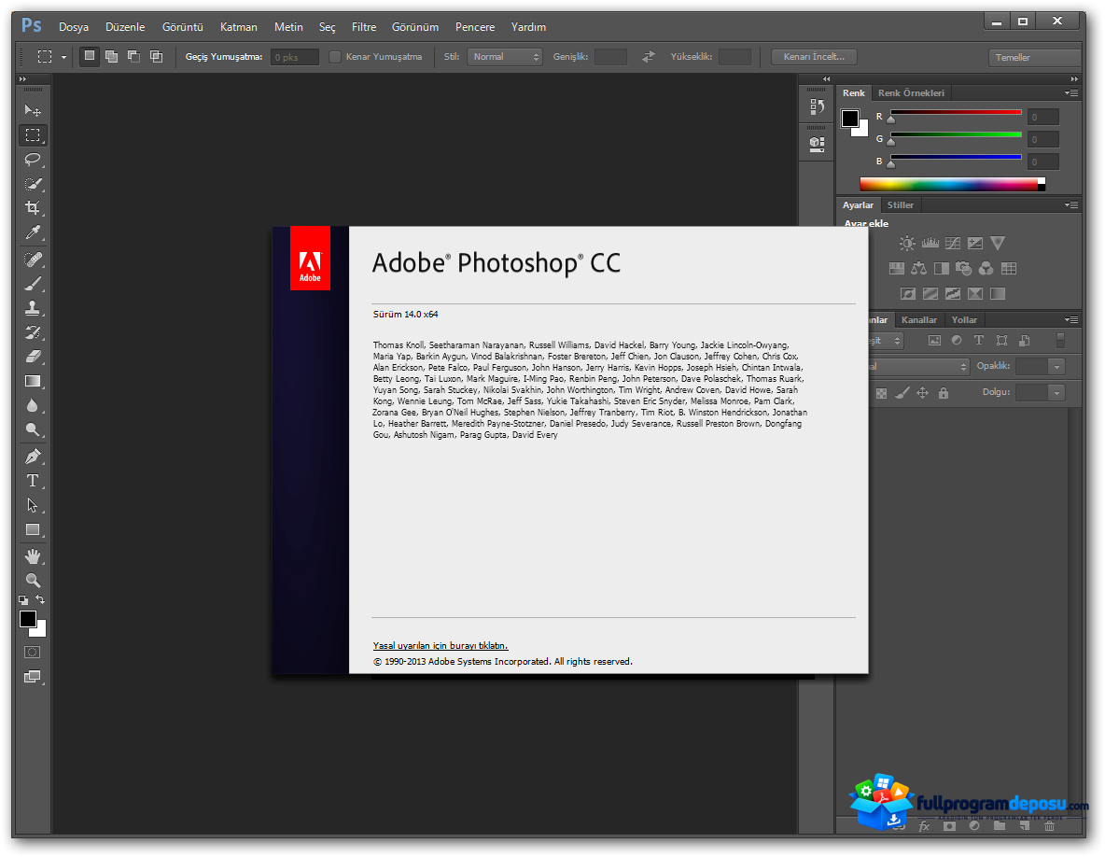
Task: Select the Rectangular Marquee tool in toolbox
Action: pos(33,134)
